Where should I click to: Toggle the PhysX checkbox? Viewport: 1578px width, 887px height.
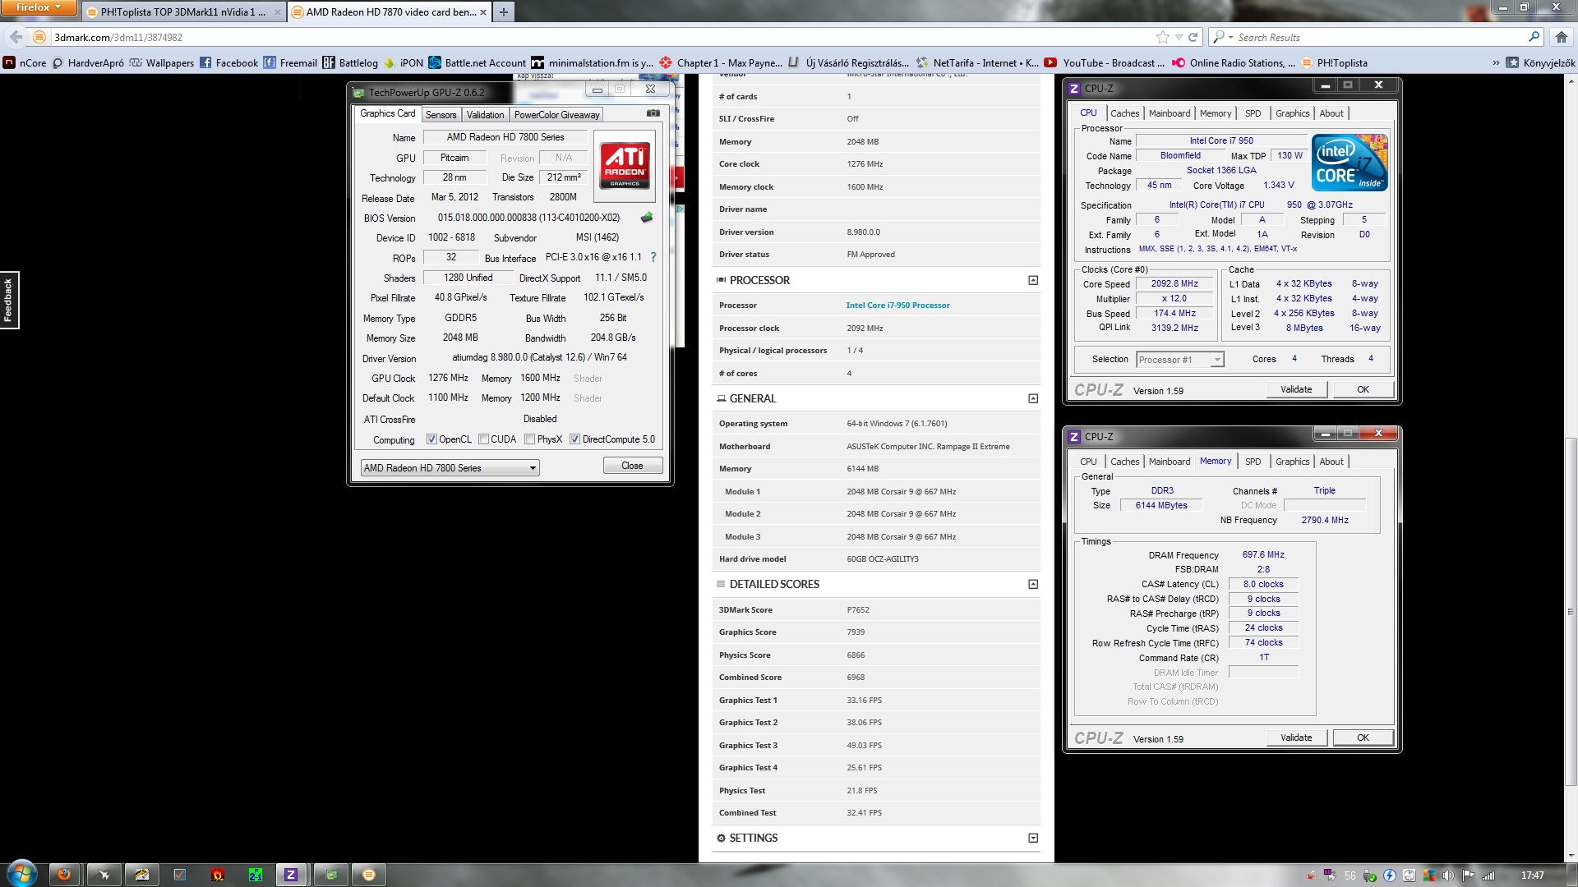[529, 439]
